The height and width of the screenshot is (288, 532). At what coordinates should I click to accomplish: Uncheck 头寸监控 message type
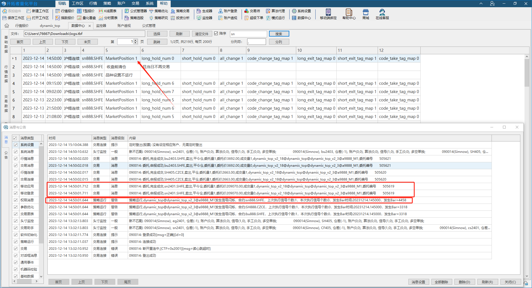pos(16,221)
